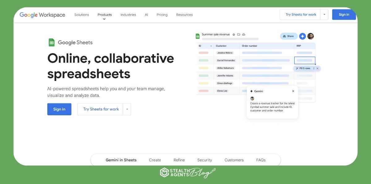Expand the Products navigation menu
The image size is (371, 184).
(104, 14)
